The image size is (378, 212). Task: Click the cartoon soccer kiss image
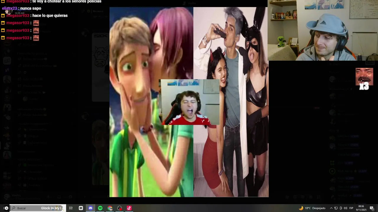(151, 102)
